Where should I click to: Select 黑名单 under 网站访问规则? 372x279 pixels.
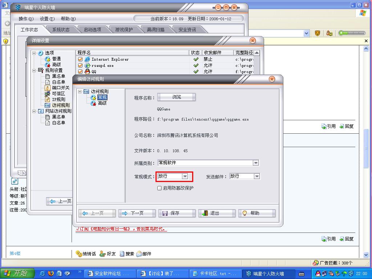pos(58,117)
